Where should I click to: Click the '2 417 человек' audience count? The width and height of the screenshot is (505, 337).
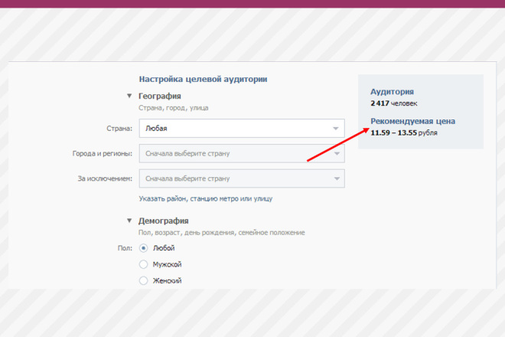[x=393, y=103]
